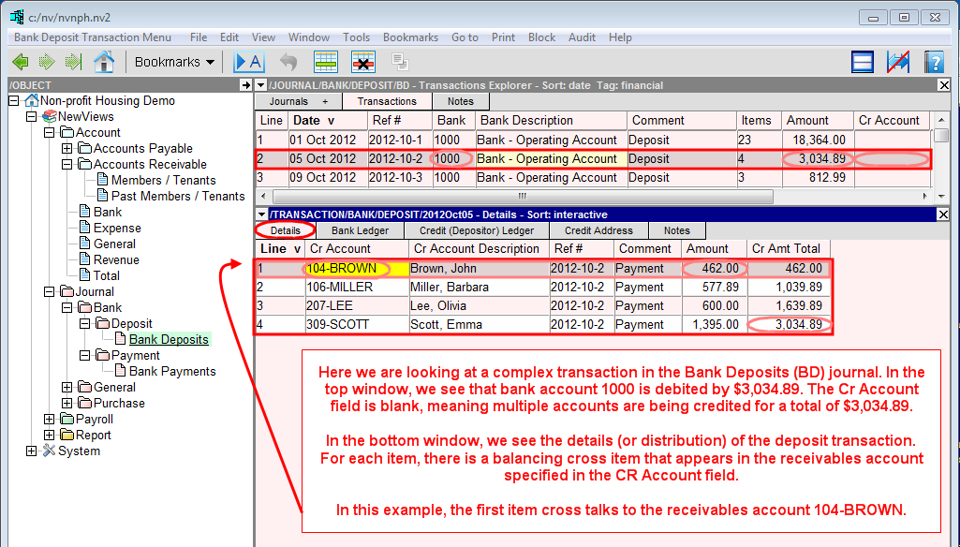
Task: Click the split window layout icon
Action: click(863, 62)
